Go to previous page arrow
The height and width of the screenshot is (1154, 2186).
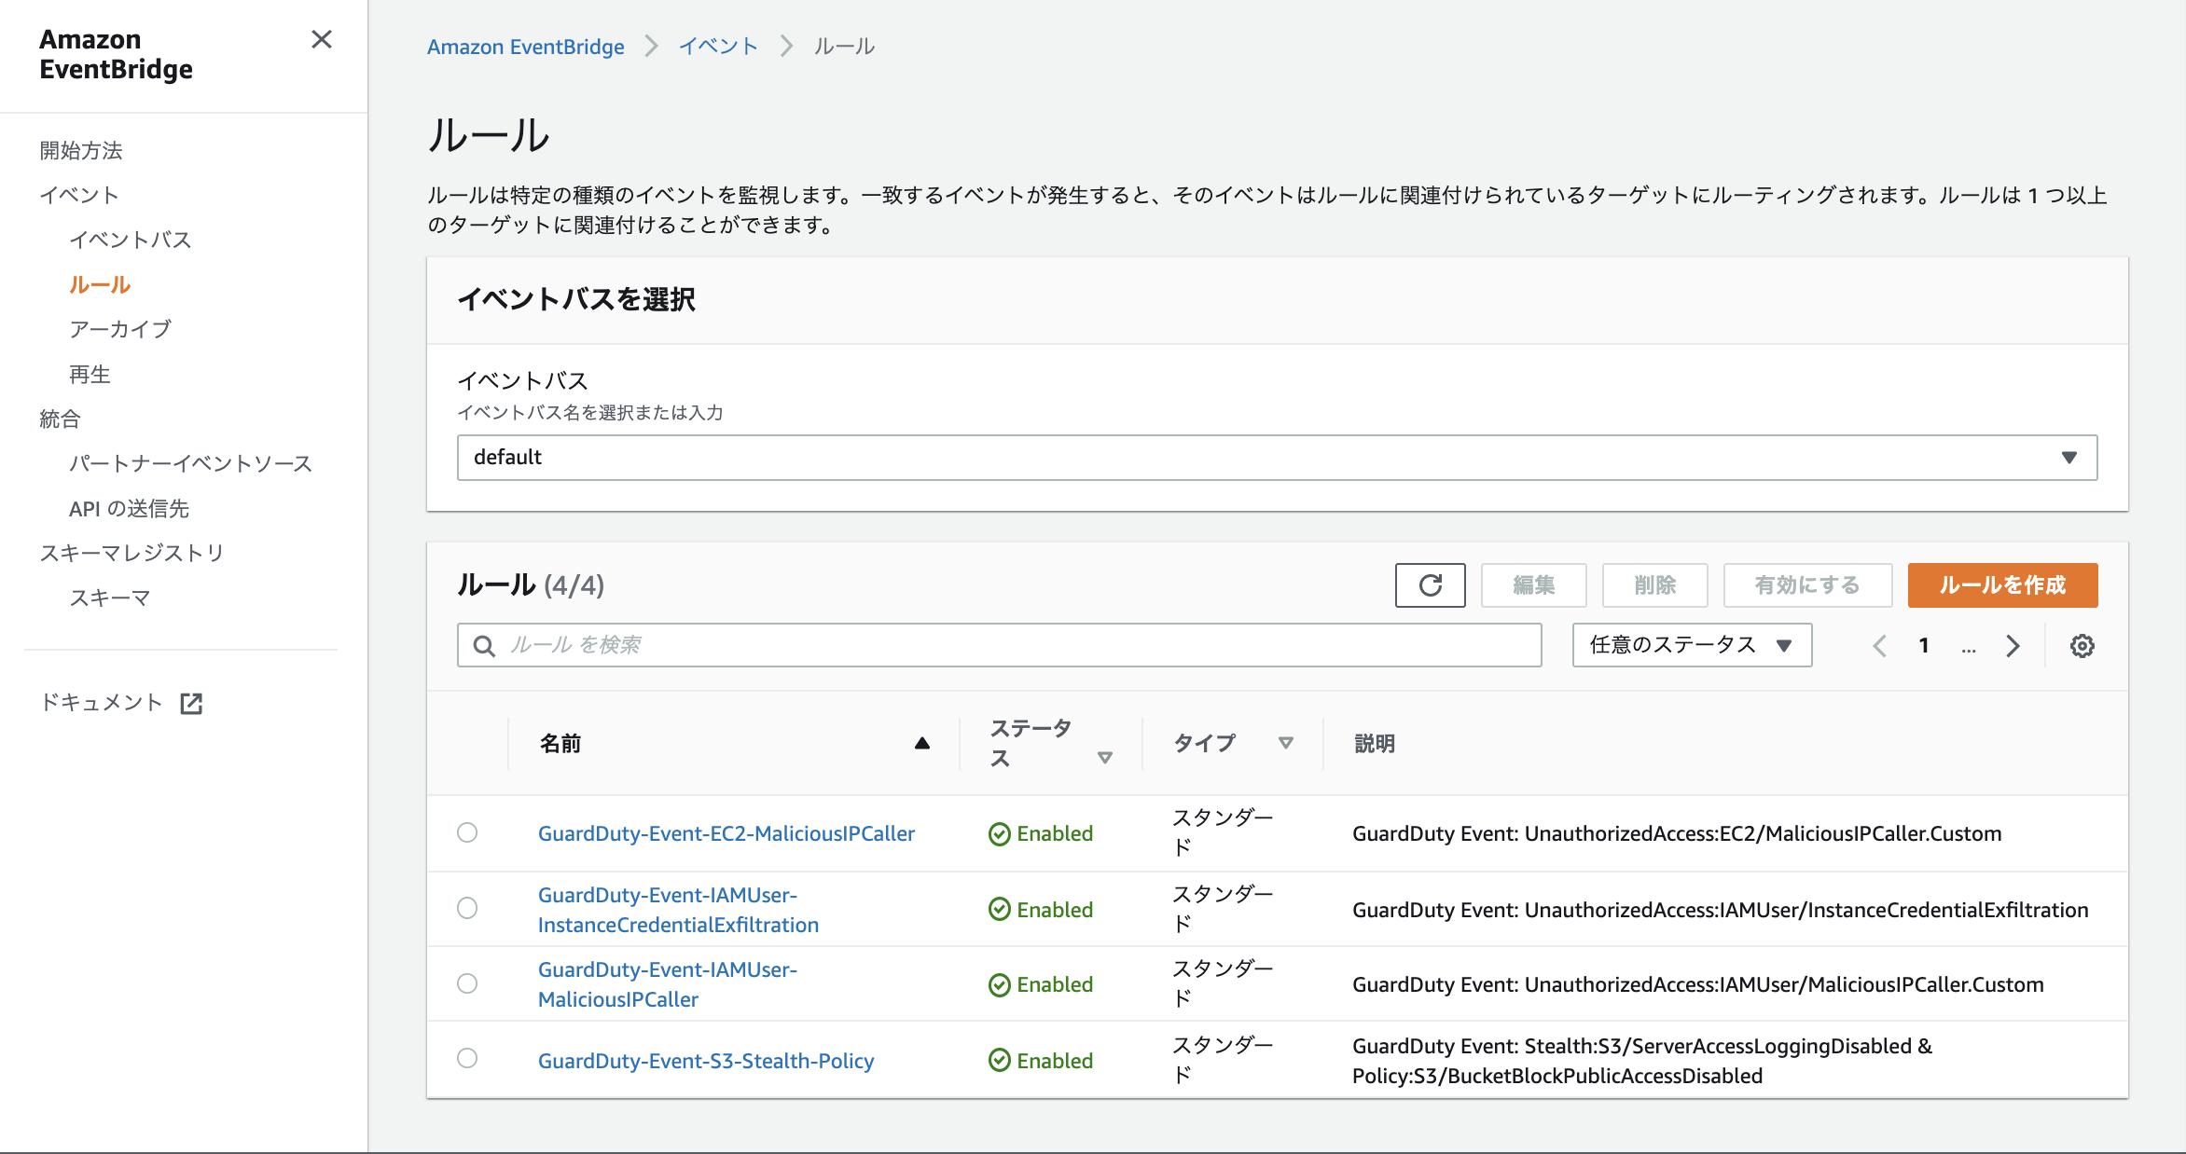coord(1880,646)
